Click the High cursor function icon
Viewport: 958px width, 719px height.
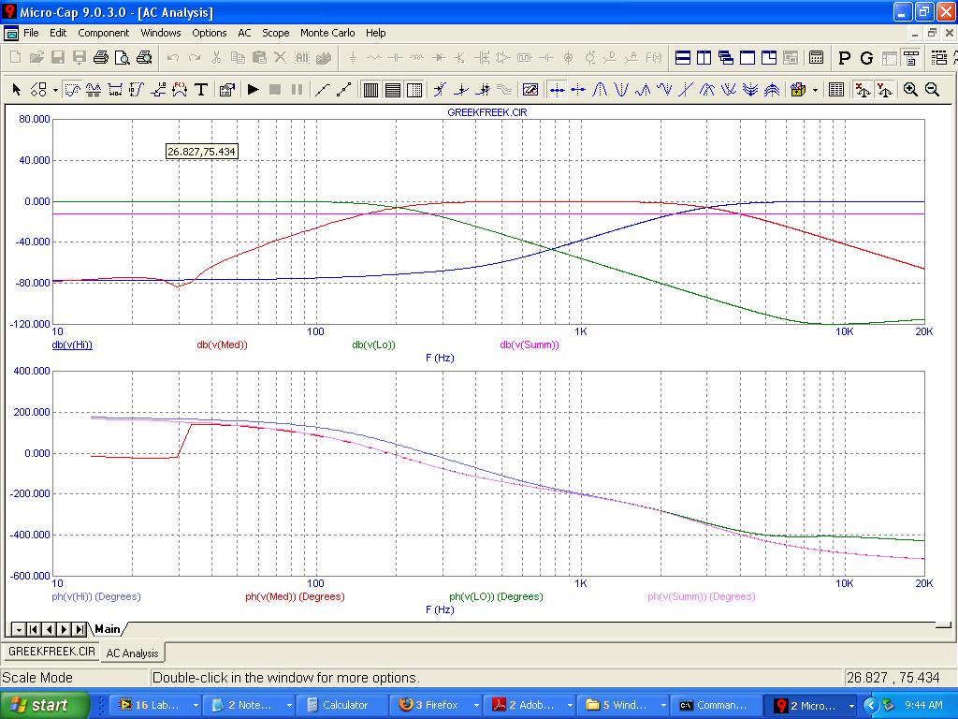pyautogui.click(x=643, y=90)
